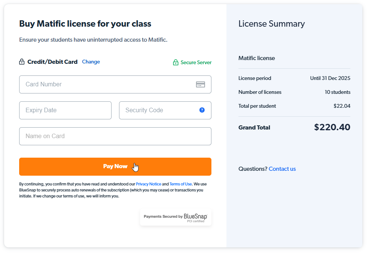Click the Secure Server text label

click(196, 62)
